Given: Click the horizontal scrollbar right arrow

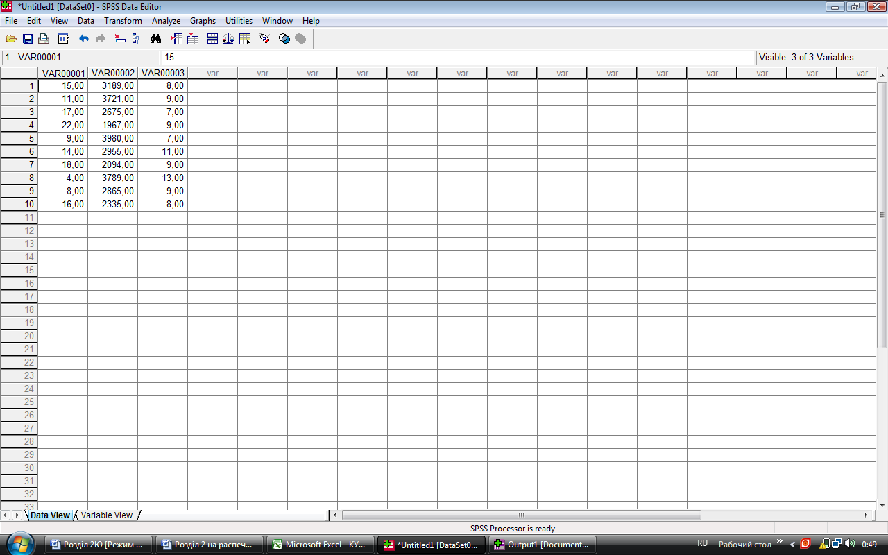Looking at the screenshot, I should click(x=866, y=515).
